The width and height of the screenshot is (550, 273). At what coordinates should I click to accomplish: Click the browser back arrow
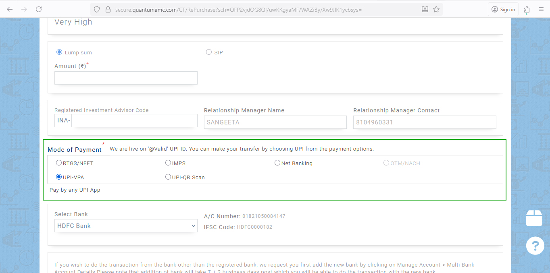(x=10, y=9)
